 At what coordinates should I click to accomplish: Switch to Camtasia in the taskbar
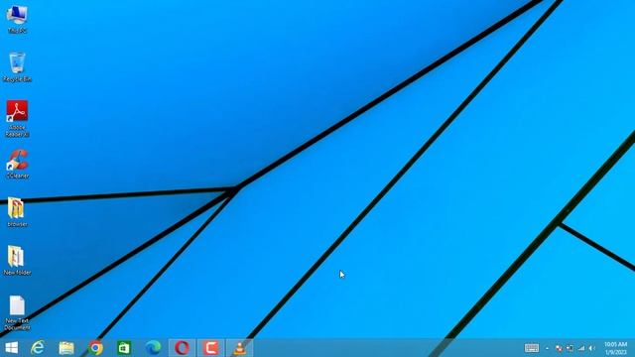(x=210, y=348)
